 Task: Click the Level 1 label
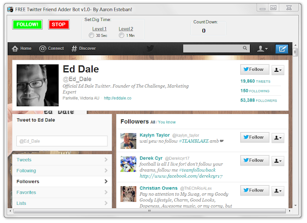pos(99,29)
